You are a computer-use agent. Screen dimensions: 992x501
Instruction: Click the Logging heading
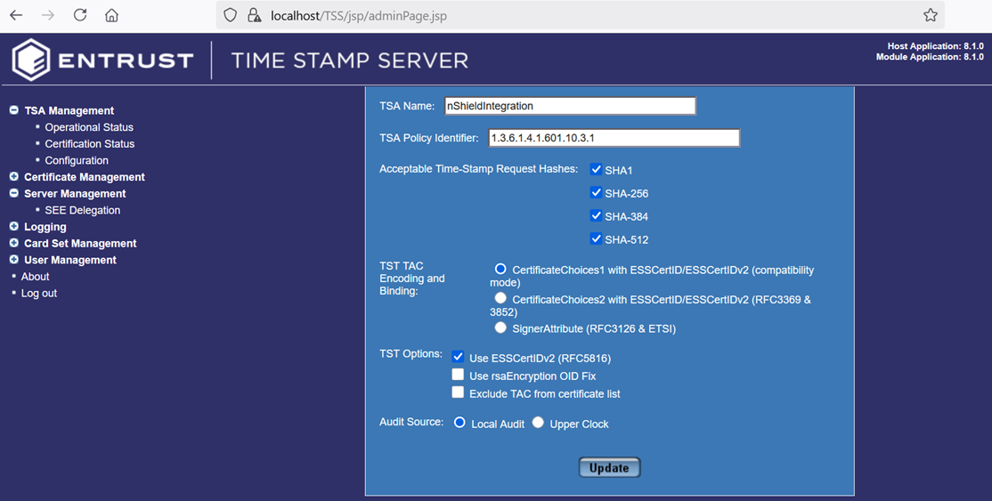[45, 226]
